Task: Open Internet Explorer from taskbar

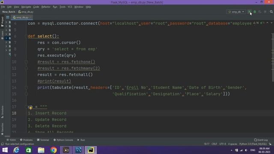Action: [16, 150]
